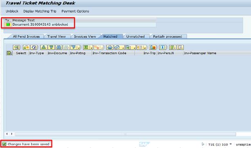Click the Unblock button
This screenshot has height=148, width=251.
[x=12, y=11]
